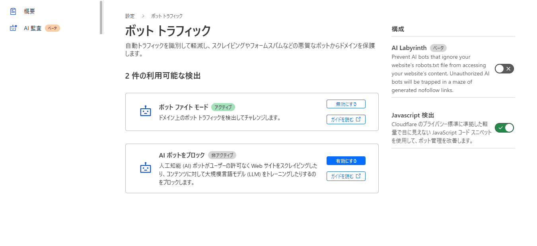Click external link icon on first ガイドを読む
This screenshot has width=537, height=246.
(x=358, y=119)
